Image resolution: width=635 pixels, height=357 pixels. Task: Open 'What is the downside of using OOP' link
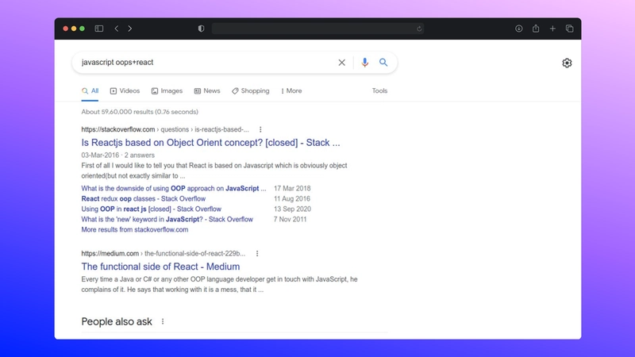click(174, 188)
